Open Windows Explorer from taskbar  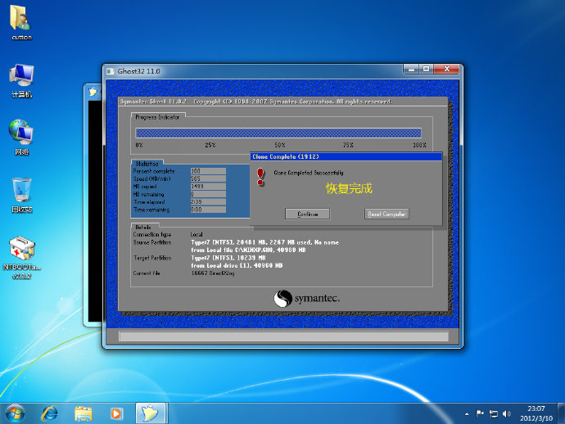click(x=84, y=413)
